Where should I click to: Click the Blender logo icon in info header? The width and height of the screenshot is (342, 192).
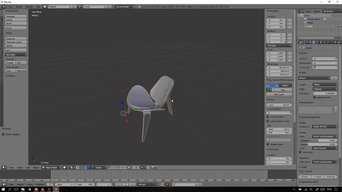pyautogui.click(x=139, y=6)
